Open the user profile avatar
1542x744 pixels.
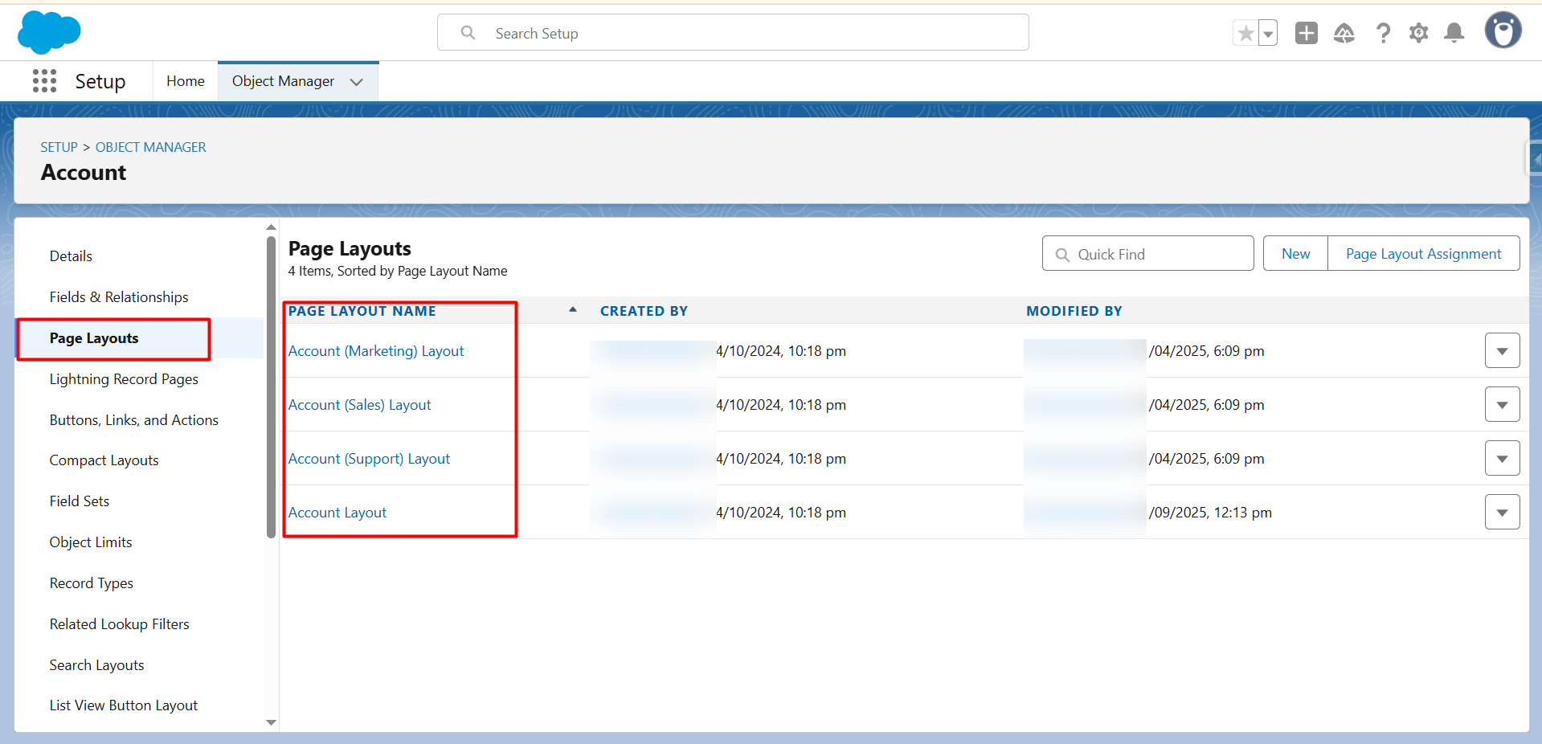coord(1503,31)
